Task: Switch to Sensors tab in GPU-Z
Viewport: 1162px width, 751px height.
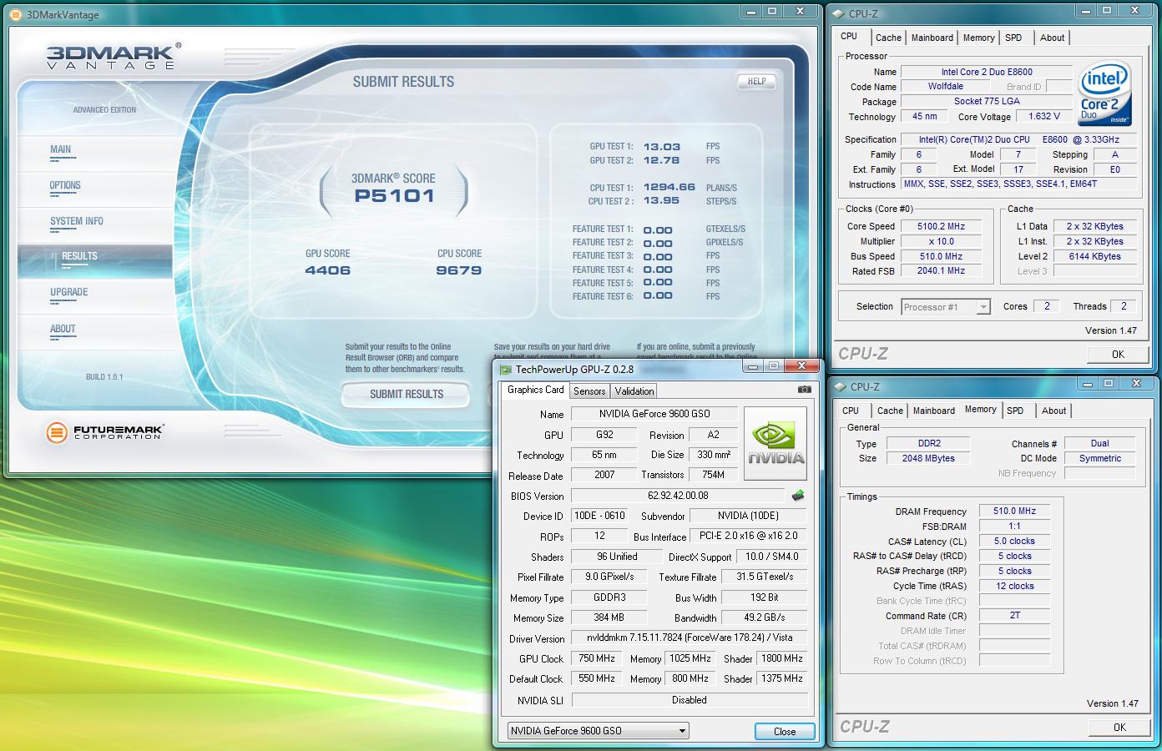Action: coord(589,391)
